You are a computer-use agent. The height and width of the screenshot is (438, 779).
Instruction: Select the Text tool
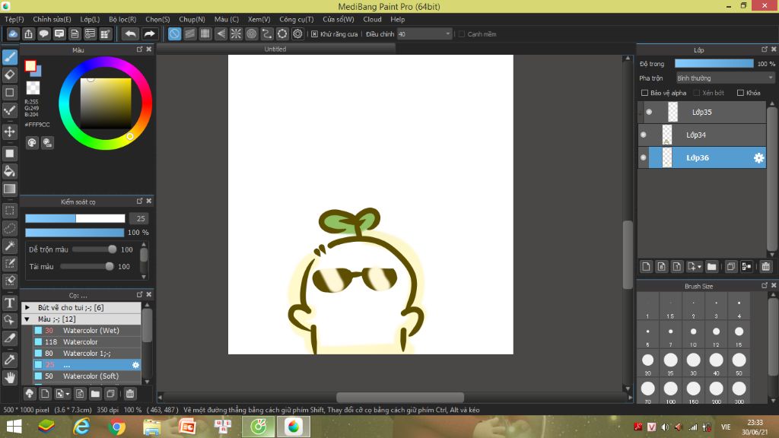10,303
